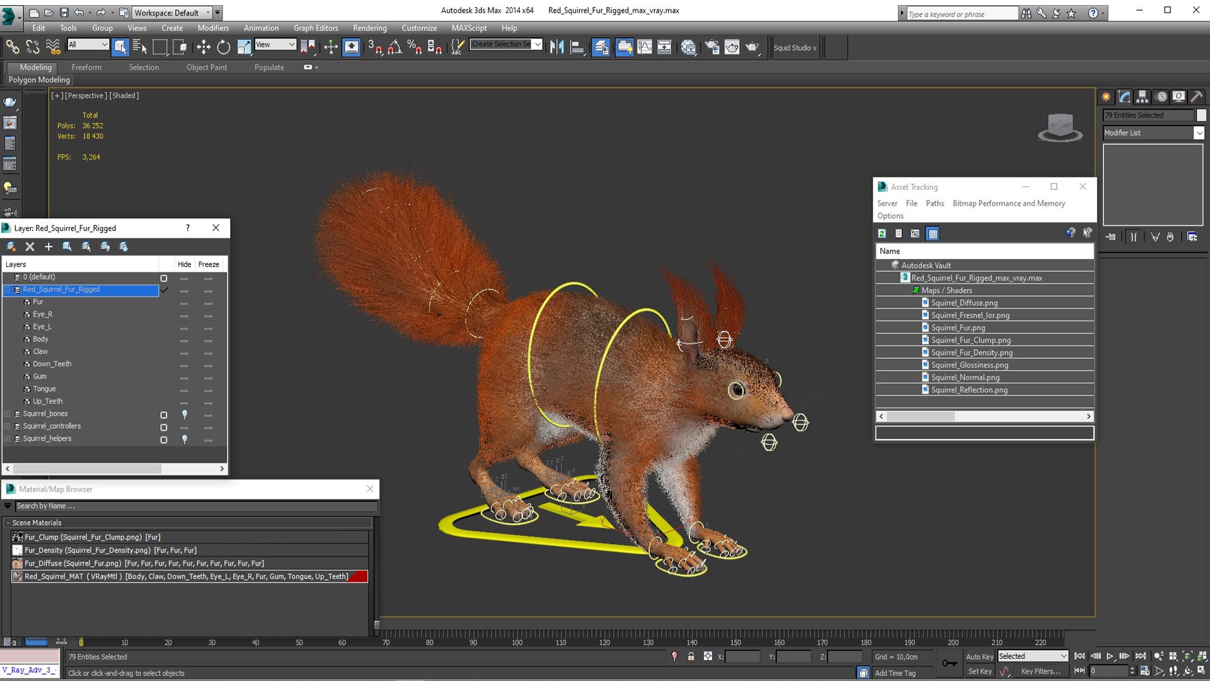Switch Asset Tracking to table view icon

933,233
